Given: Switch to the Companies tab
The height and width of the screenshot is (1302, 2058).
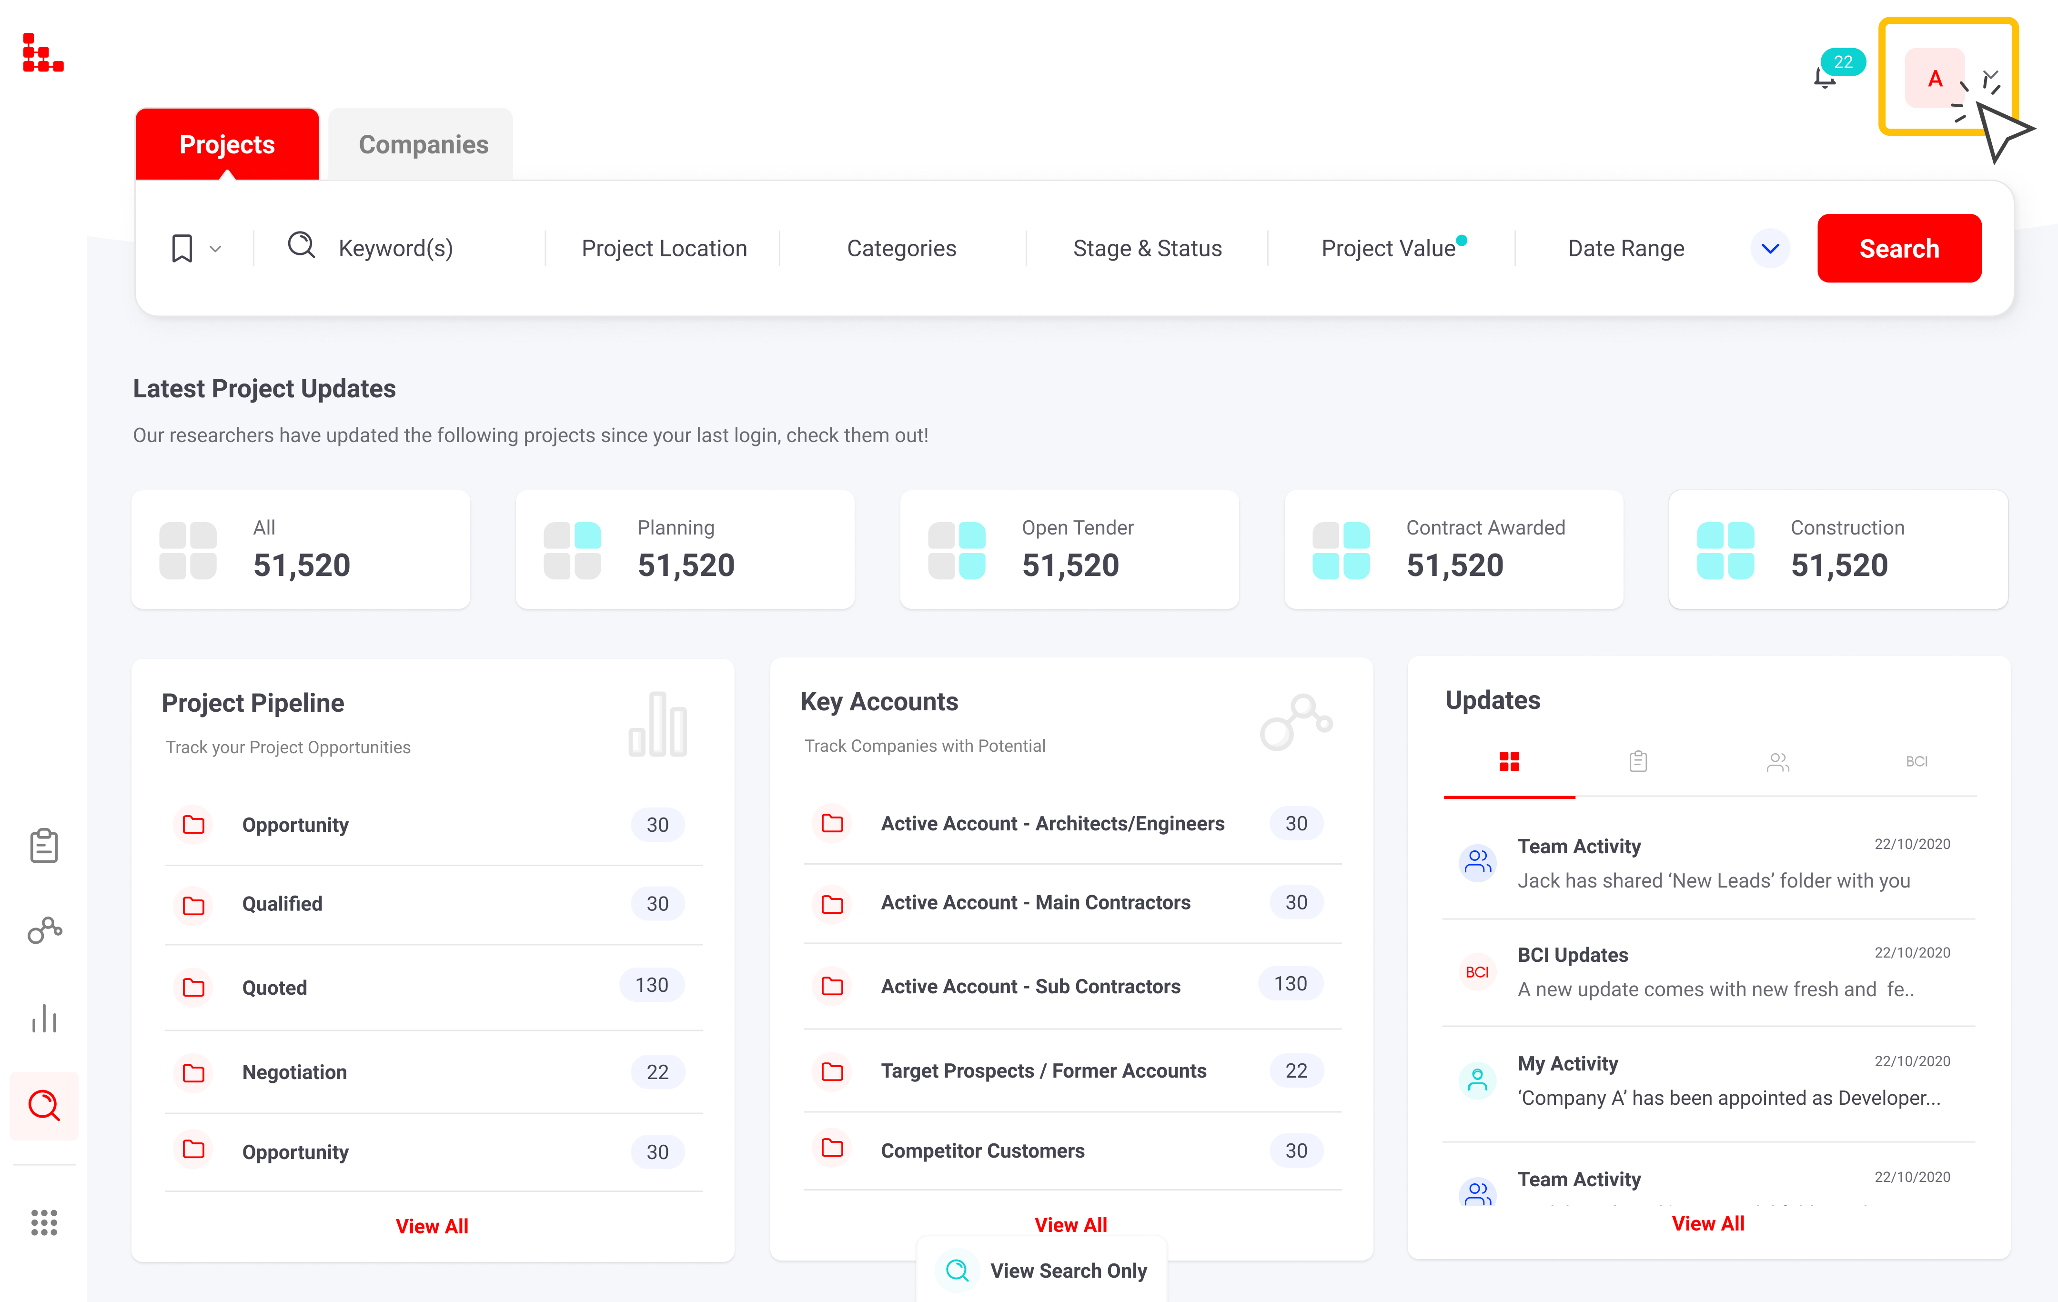Looking at the screenshot, I should pyautogui.click(x=423, y=144).
